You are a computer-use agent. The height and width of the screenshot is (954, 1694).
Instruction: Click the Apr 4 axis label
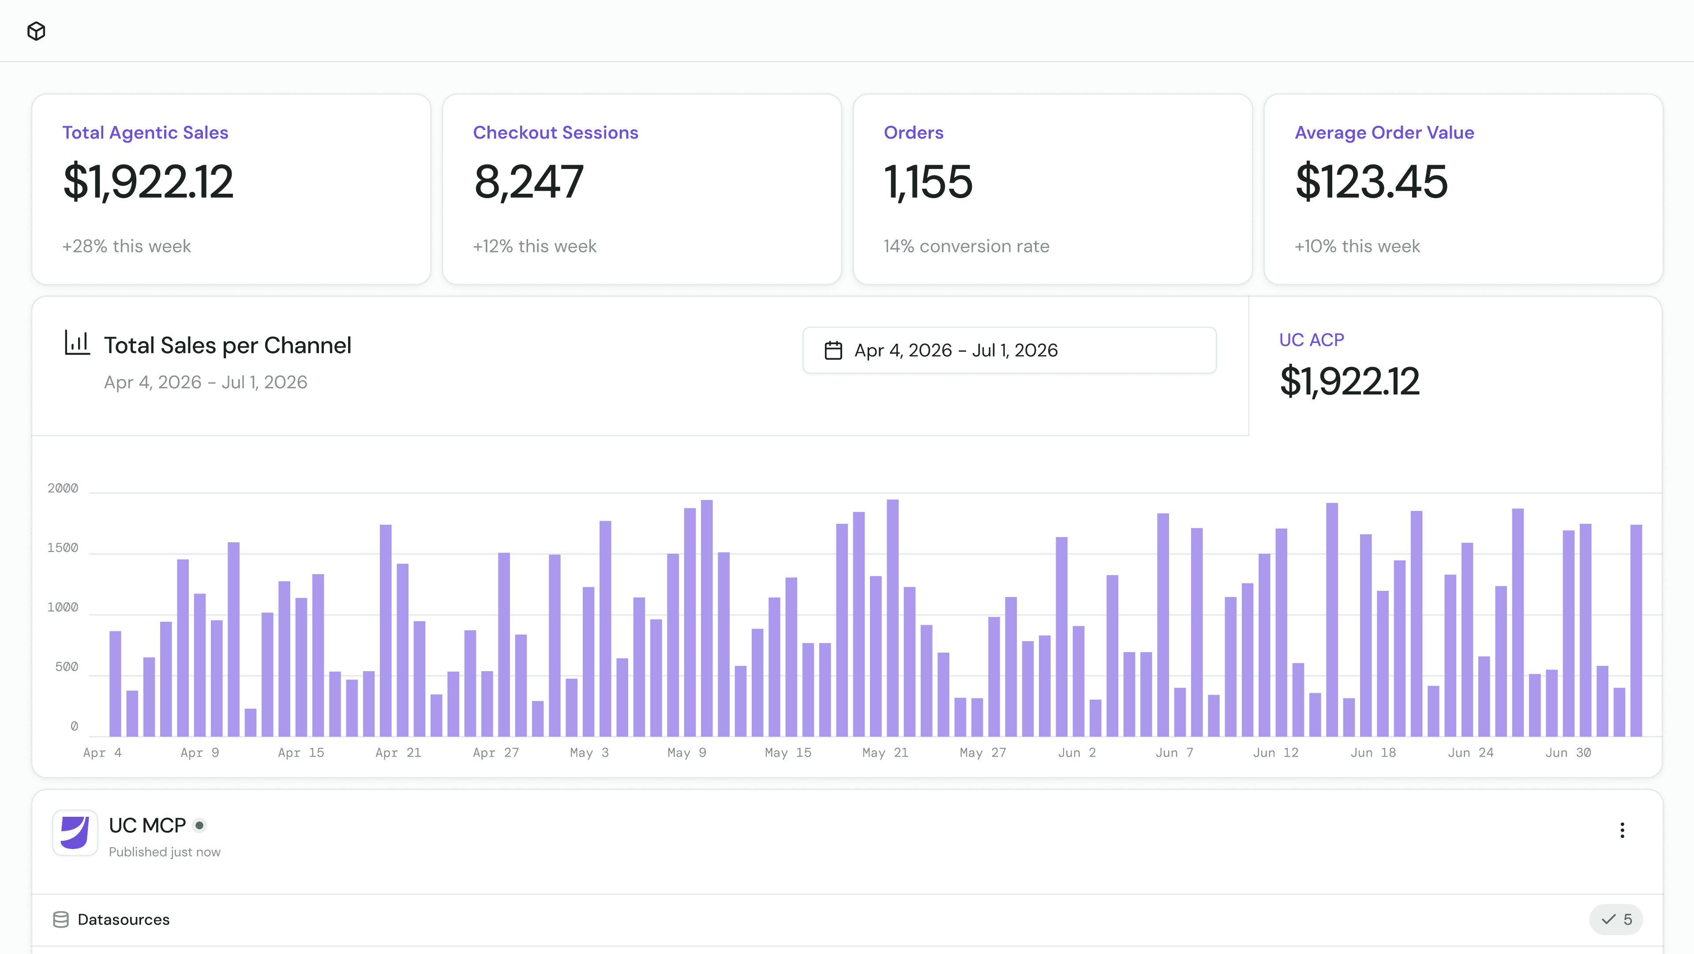tap(103, 753)
